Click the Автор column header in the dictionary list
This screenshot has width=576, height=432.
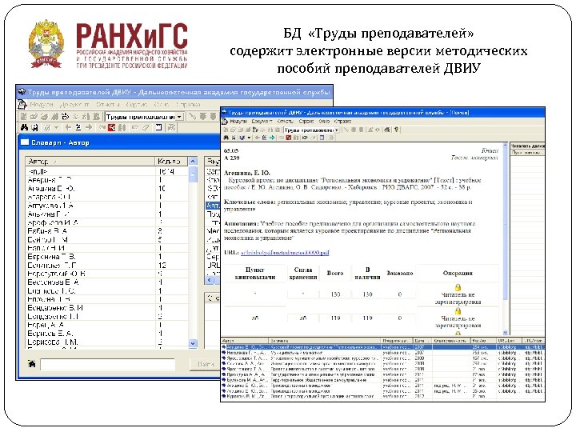coord(90,162)
